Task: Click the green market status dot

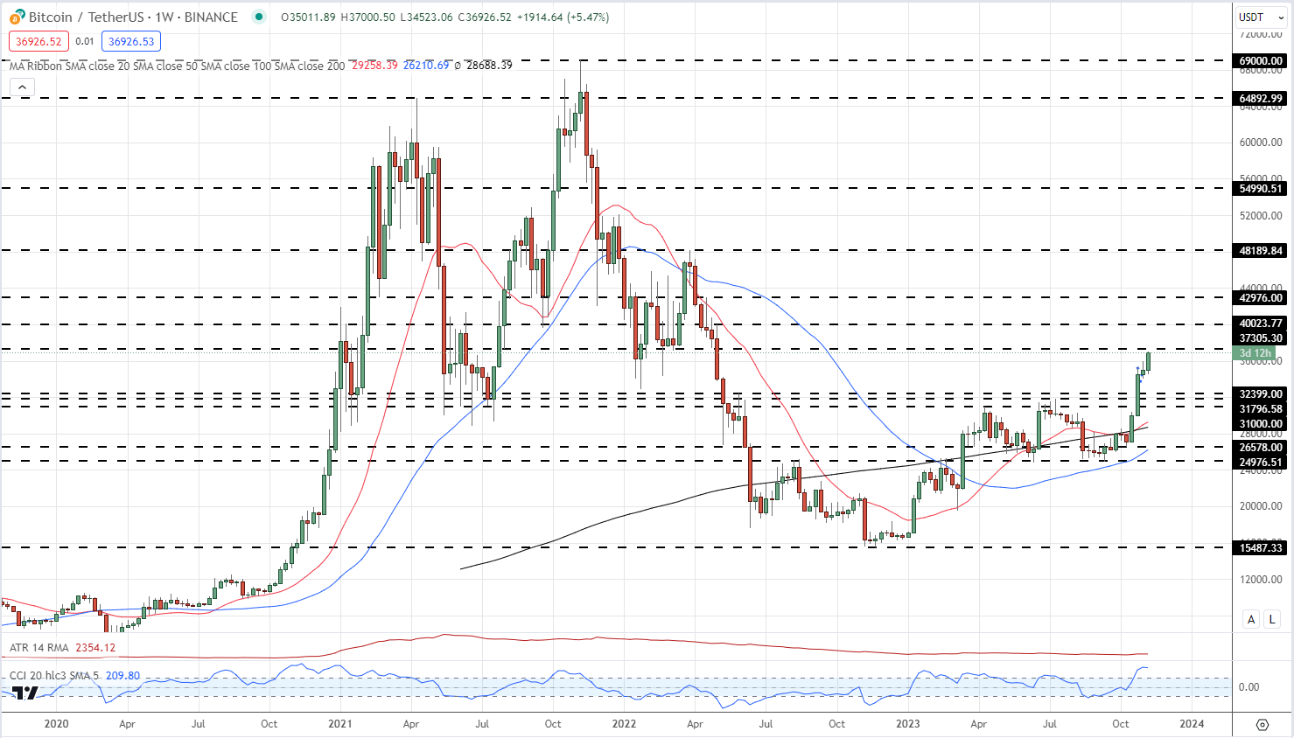Action: point(257,17)
